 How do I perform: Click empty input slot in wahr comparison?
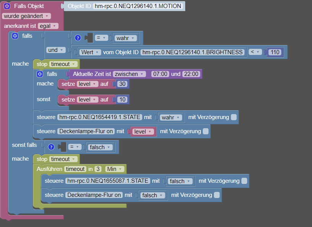pos(89,38)
